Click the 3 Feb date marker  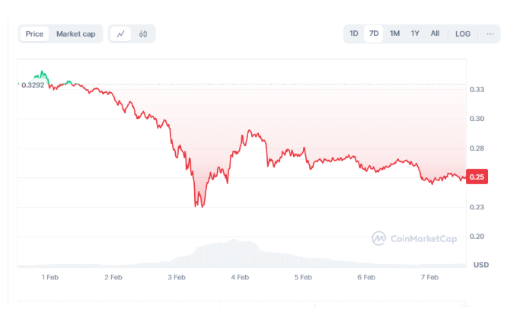[x=177, y=278]
